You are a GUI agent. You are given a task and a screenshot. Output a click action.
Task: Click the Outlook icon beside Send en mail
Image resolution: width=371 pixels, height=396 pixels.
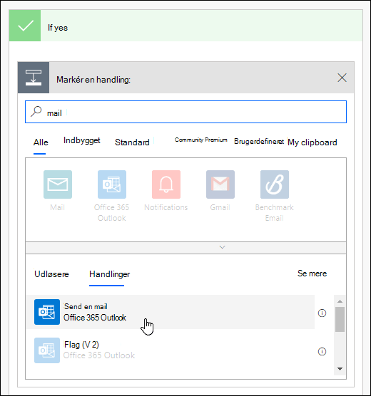pos(47,312)
